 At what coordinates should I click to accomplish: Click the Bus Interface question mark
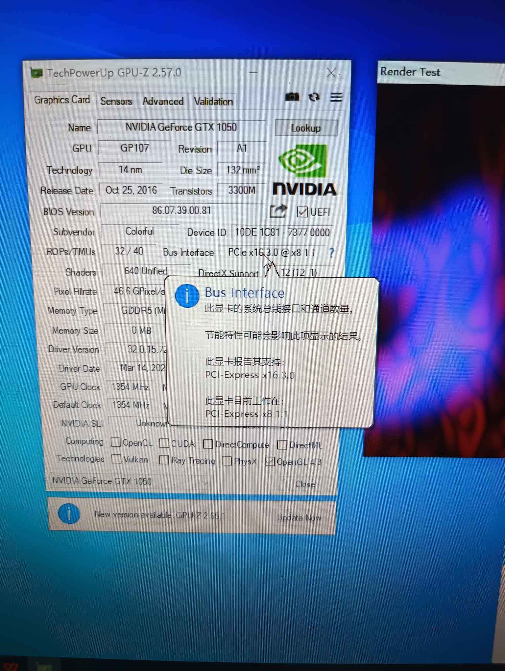(x=331, y=253)
